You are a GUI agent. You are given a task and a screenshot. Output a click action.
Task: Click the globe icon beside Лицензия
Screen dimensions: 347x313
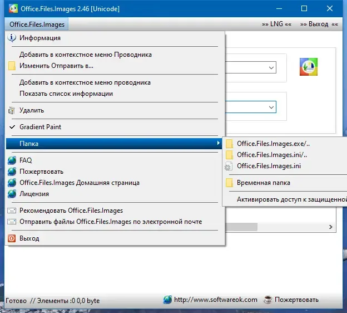click(x=12, y=194)
